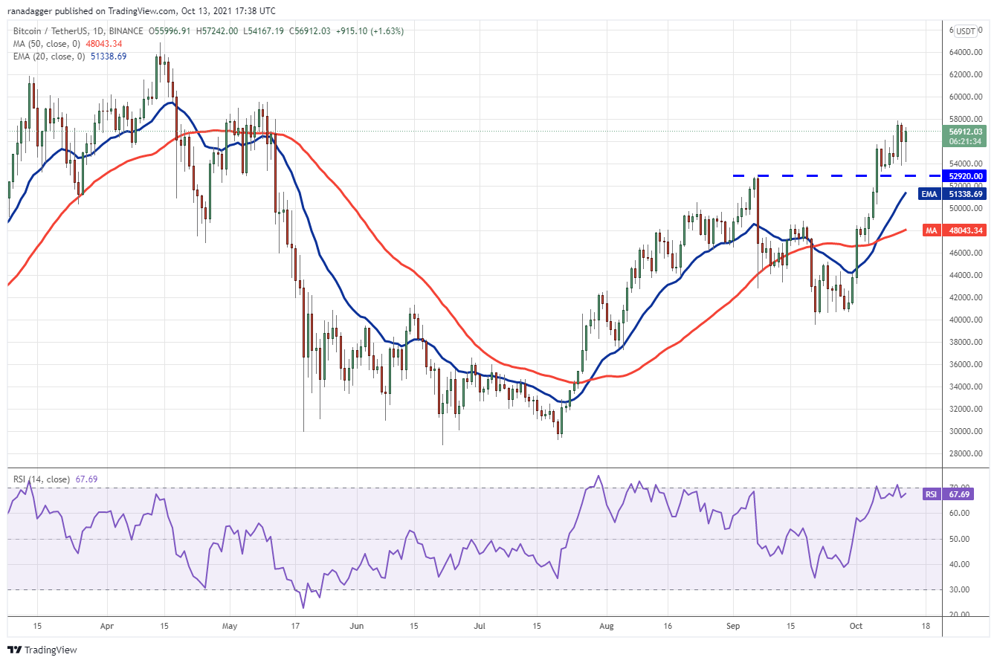Screen dimensions: 997x663
Task: Click the 62000.00 price axis tick
Action: tap(966, 74)
